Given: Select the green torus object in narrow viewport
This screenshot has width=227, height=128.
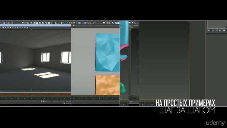Looking at the screenshot, I should [x=123, y=87].
